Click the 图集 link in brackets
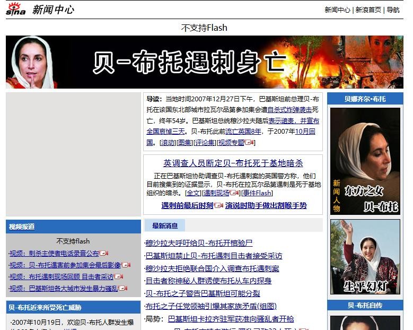 184,142
